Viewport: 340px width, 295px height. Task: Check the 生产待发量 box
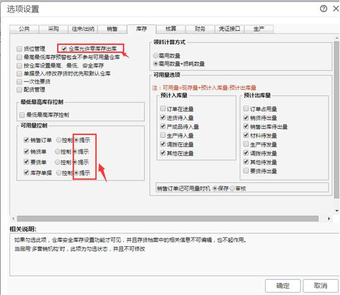point(246,144)
